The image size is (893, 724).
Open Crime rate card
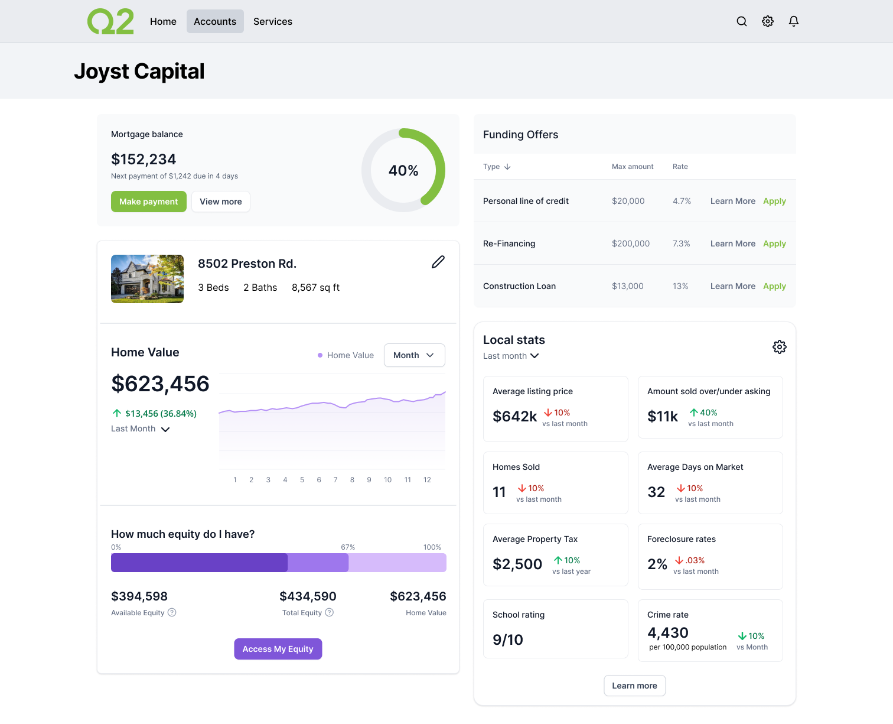[x=711, y=631]
